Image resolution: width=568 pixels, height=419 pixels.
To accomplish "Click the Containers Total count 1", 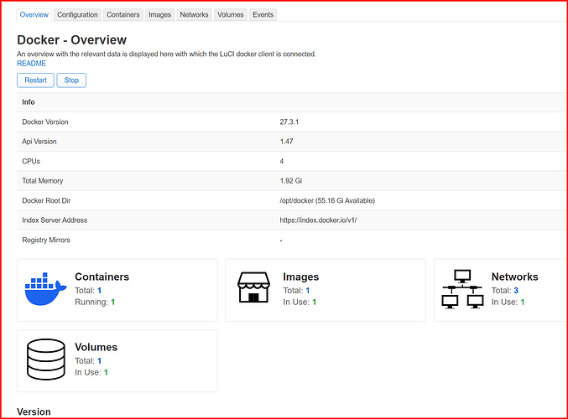I will tap(100, 291).
